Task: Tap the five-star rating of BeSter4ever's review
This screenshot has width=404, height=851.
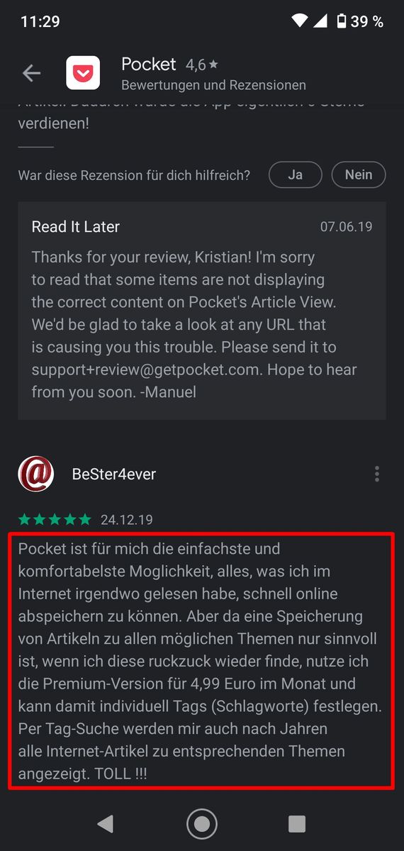Action: [55, 520]
